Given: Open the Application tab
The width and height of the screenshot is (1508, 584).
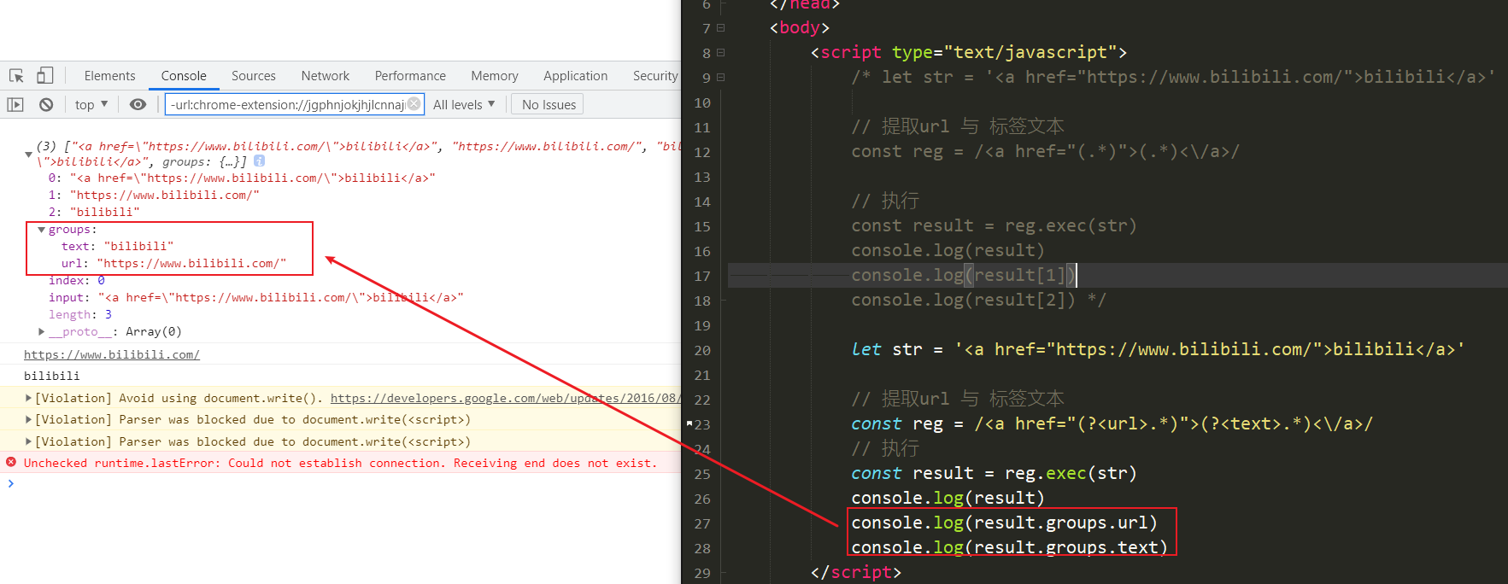Looking at the screenshot, I should pyautogui.click(x=576, y=76).
